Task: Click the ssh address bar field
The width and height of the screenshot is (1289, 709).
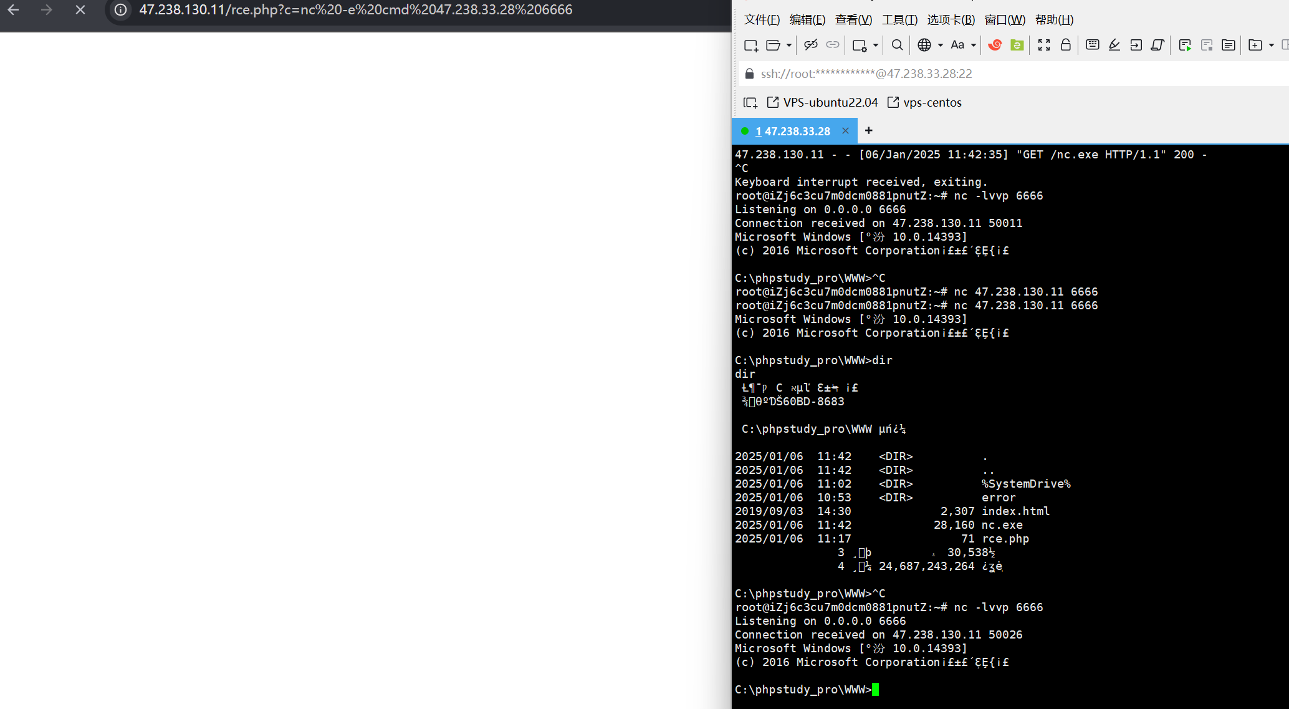Action: [x=997, y=74]
